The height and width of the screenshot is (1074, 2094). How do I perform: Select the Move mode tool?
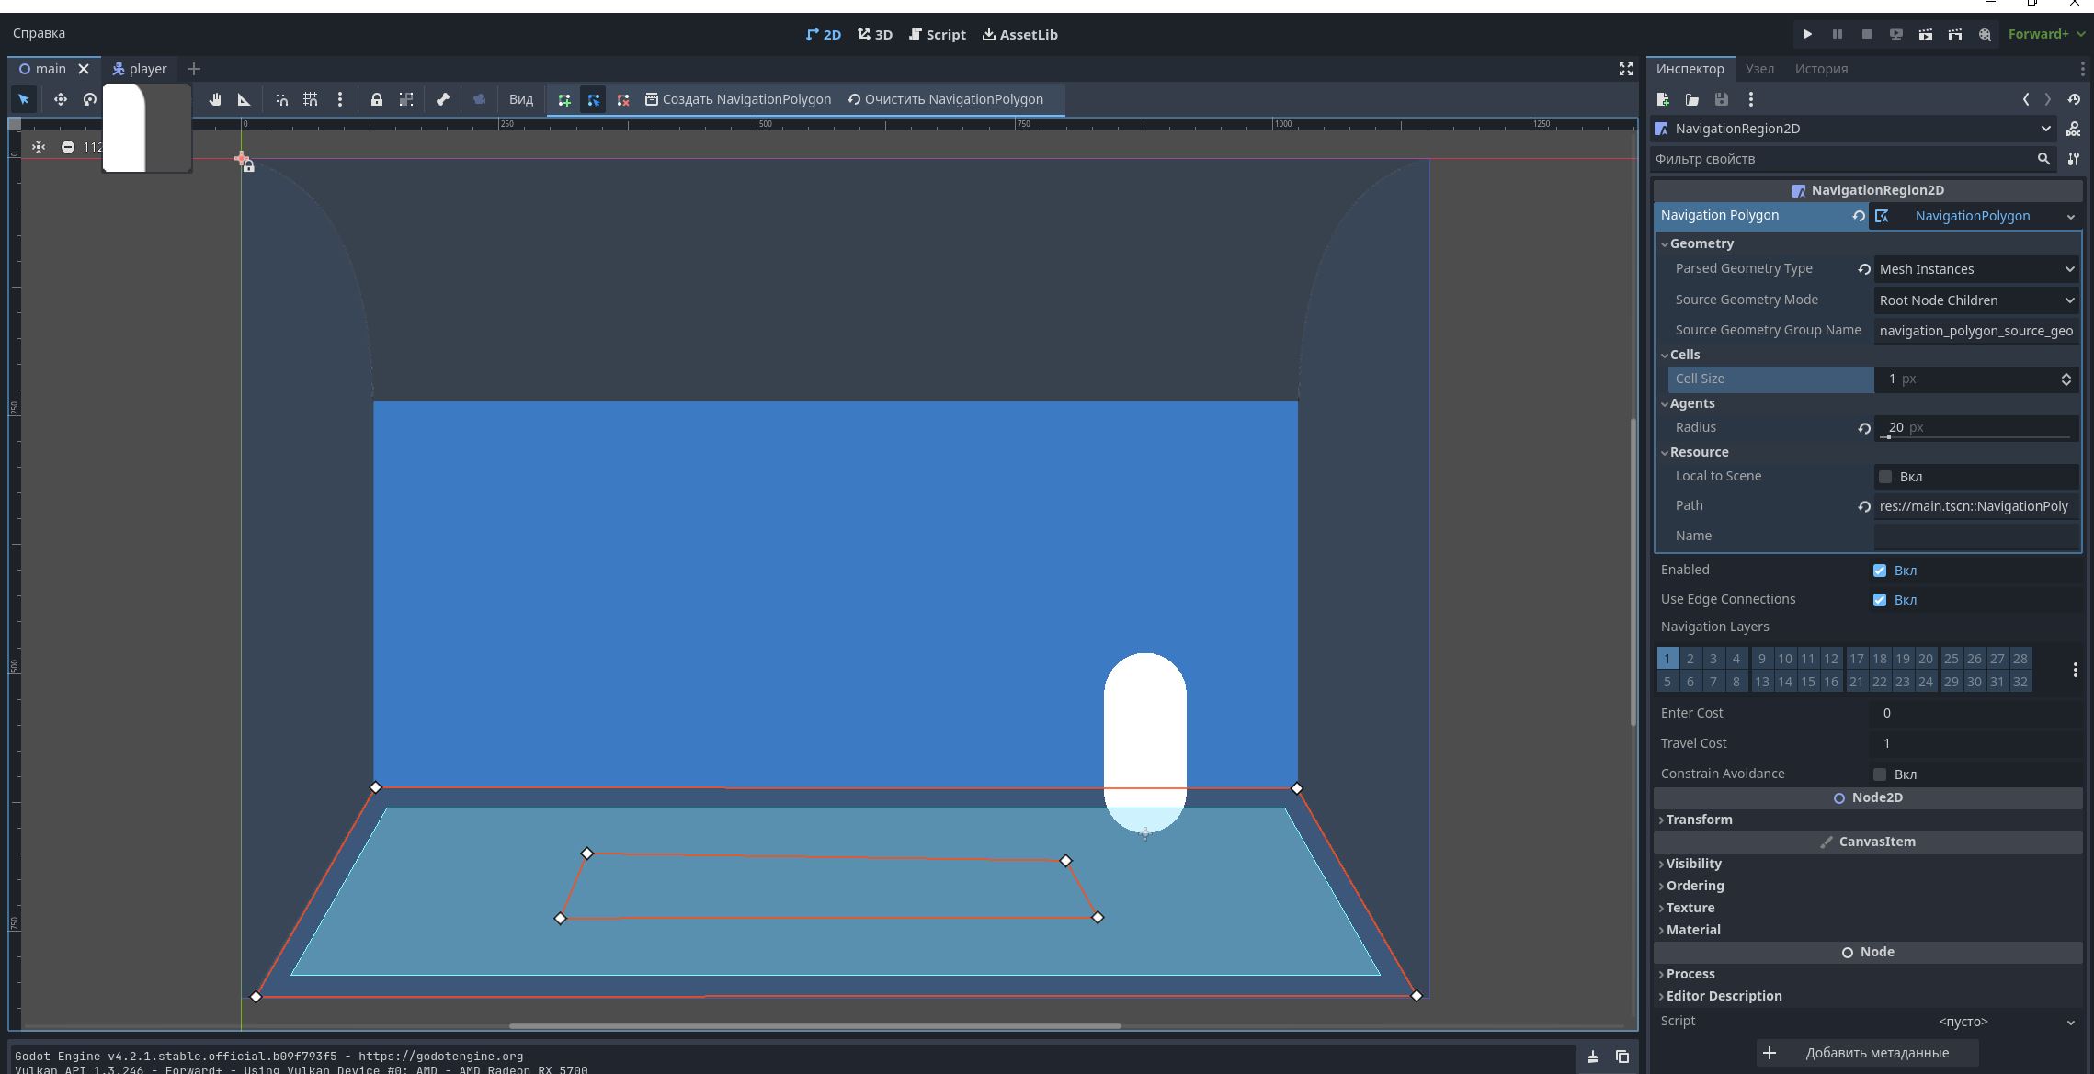pyautogui.click(x=60, y=99)
